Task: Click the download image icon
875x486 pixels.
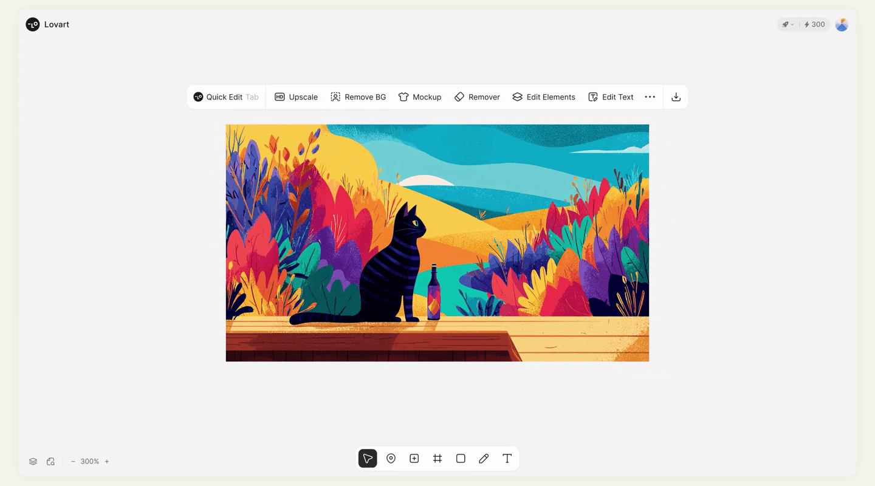Action: point(676,97)
